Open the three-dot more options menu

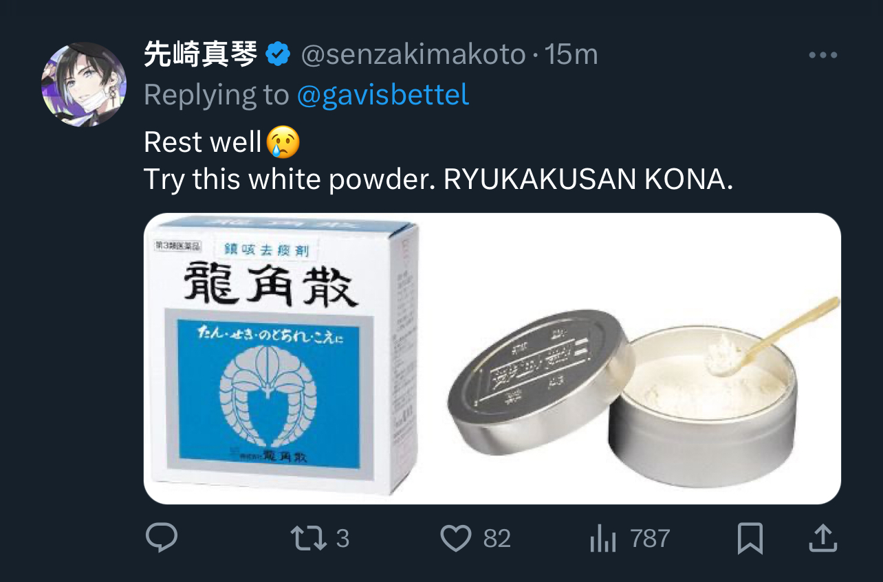(822, 55)
